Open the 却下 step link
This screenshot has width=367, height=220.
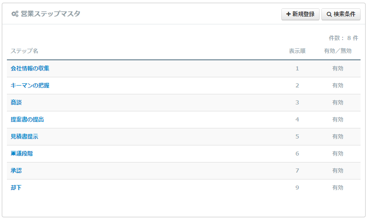coord(16,188)
